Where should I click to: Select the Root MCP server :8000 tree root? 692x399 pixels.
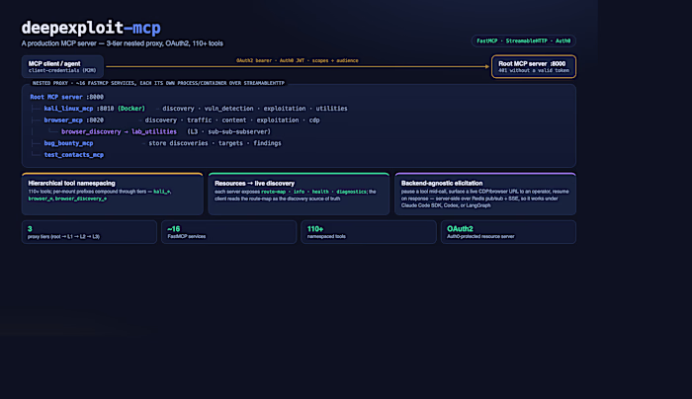click(x=66, y=97)
